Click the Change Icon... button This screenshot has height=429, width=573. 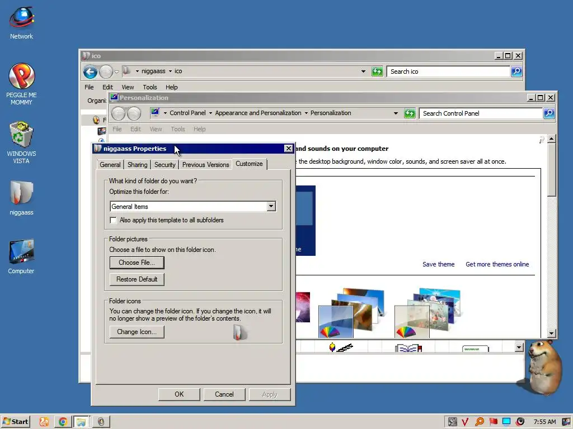point(137,332)
